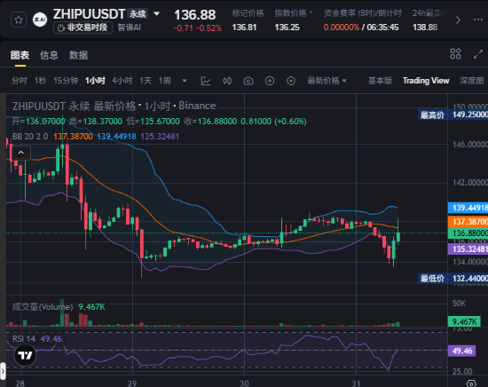Click the 136.88000 current price label
This screenshot has height=387, width=488.
point(468,233)
